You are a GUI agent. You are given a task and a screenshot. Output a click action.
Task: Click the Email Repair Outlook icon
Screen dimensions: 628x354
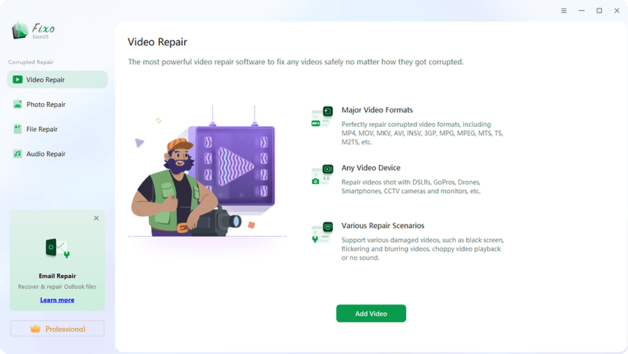(x=57, y=248)
